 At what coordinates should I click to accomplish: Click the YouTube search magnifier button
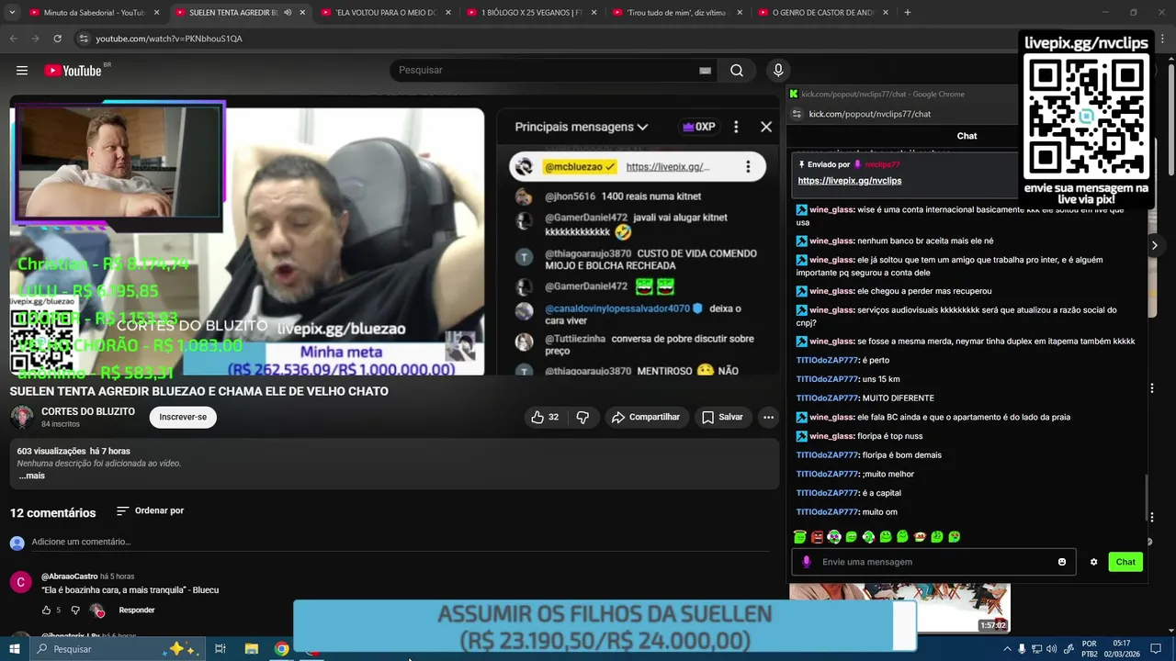[737, 71]
